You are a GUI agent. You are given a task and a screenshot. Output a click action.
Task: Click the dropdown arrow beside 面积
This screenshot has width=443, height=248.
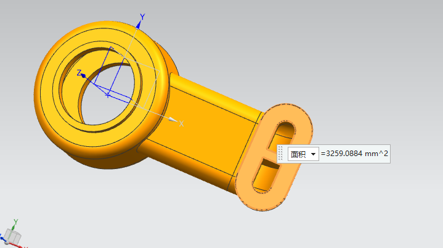point(313,154)
